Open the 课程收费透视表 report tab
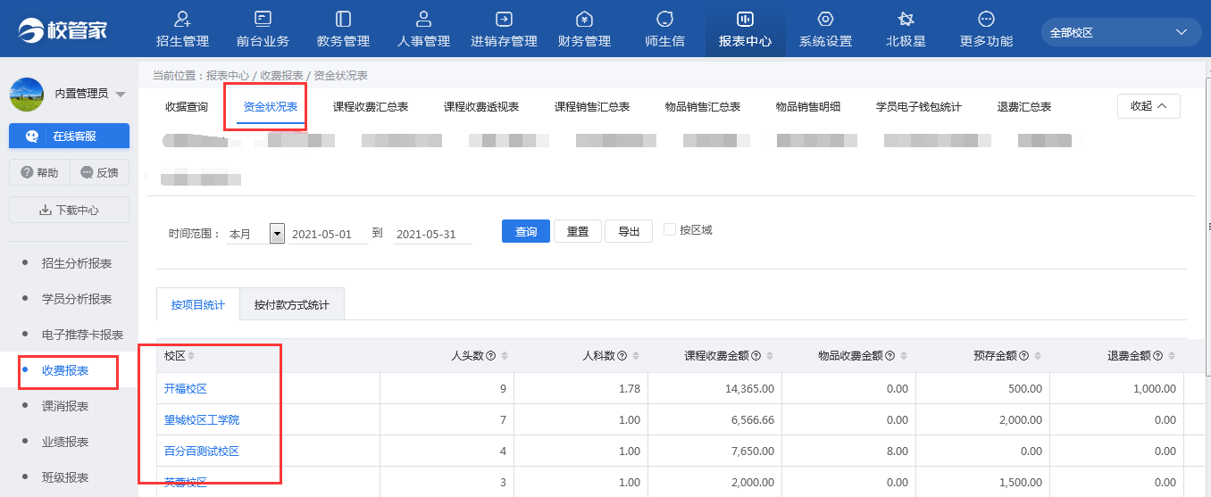Viewport: 1211px width, 497px height. coord(481,107)
